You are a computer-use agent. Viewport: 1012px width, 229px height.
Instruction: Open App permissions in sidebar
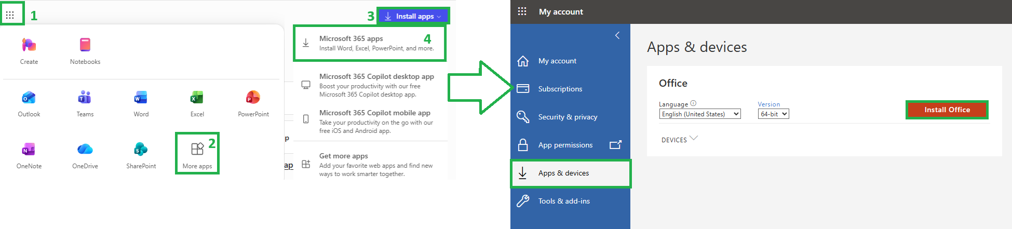click(x=570, y=145)
